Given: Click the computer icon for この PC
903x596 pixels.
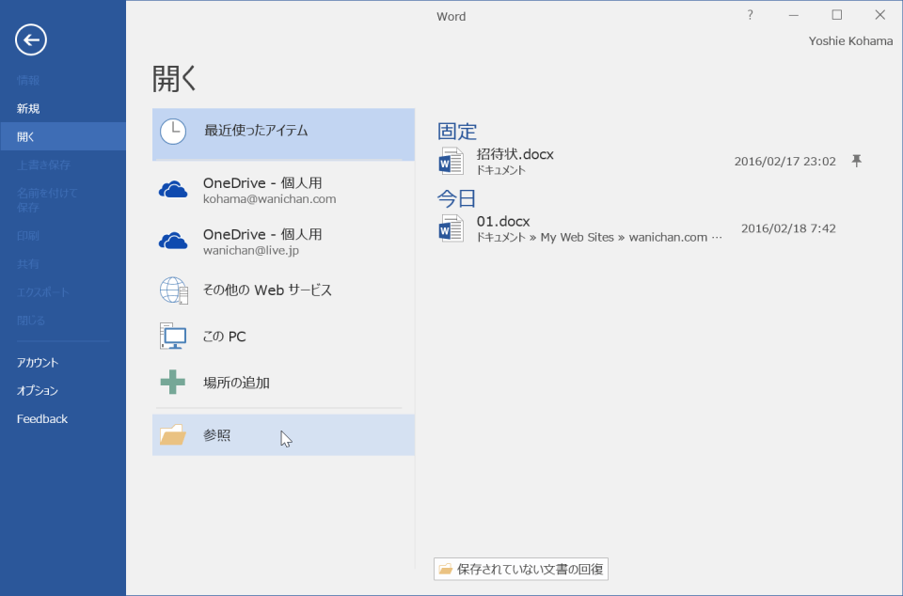Looking at the screenshot, I should point(173,337).
